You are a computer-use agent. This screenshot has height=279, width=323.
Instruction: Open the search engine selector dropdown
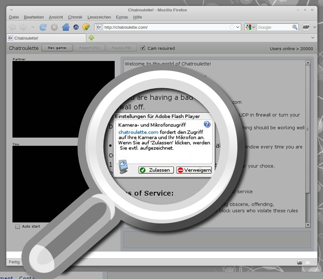point(250,27)
